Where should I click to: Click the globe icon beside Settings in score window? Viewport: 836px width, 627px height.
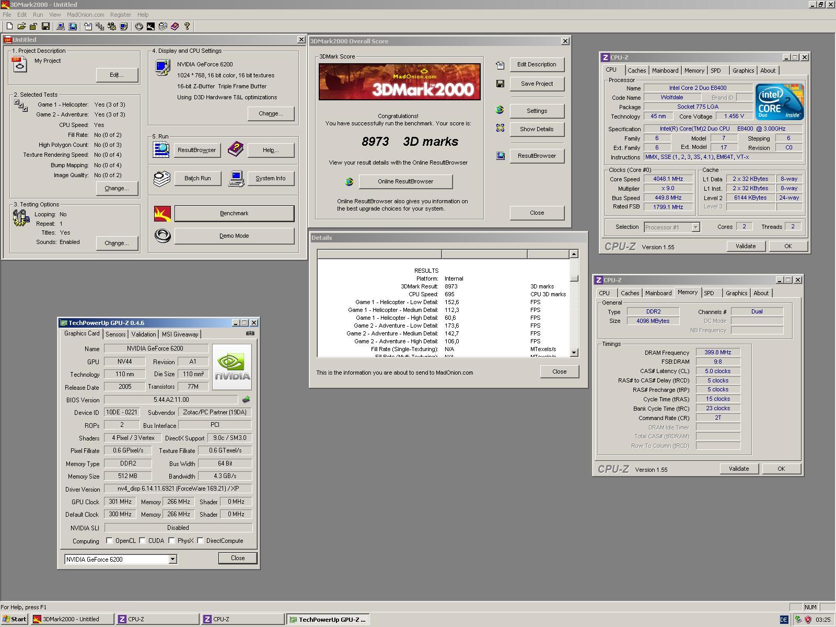coord(500,110)
